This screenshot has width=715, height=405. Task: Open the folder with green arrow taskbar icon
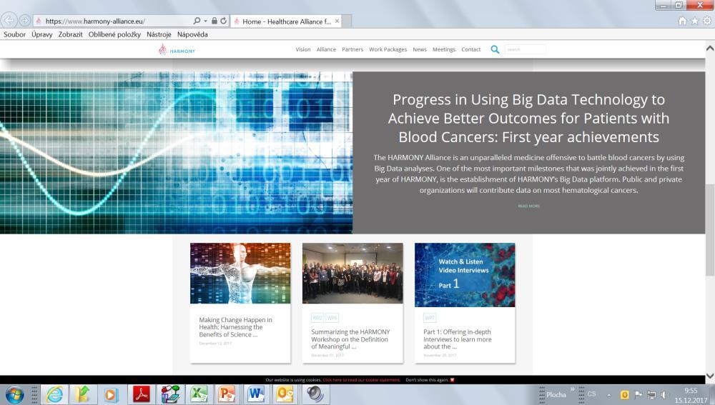click(x=82, y=394)
